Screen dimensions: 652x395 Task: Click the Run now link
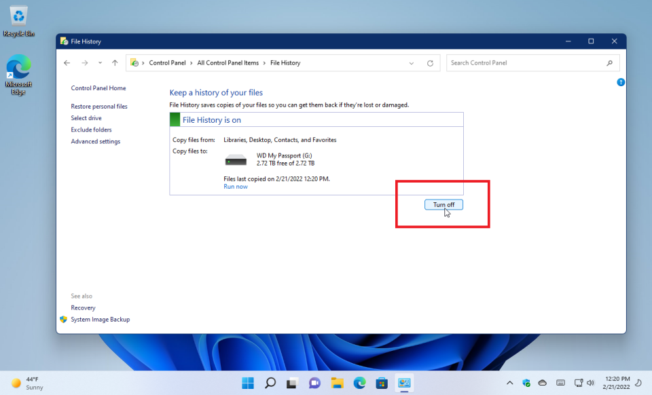(235, 186)
